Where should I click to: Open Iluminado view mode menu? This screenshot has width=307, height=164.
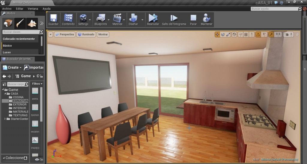[x=86, y=34]
